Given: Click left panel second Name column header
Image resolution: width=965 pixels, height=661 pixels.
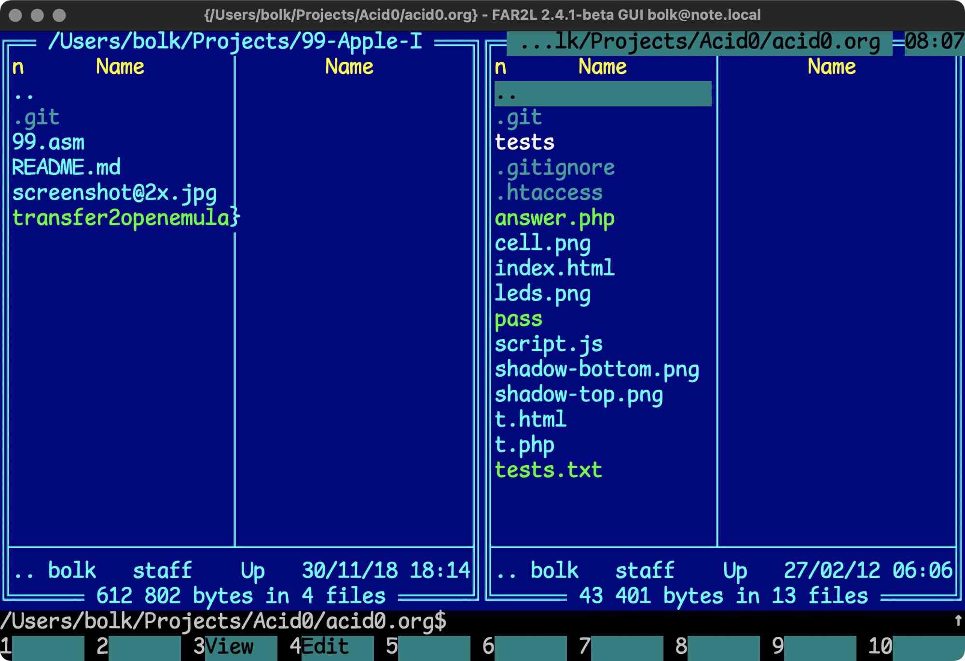Looking at the screenshot, I should click(x=349, y=67).
